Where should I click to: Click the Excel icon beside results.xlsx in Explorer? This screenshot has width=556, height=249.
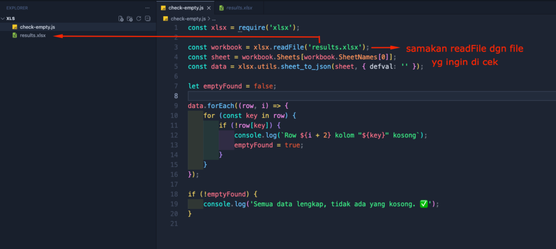(15, 35)
